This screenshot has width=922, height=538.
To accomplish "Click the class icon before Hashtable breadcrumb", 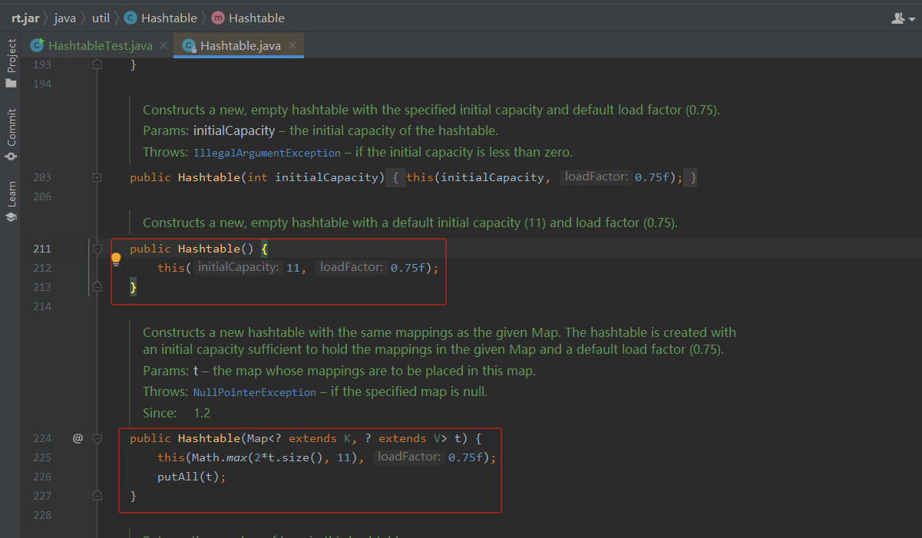I will 130,18.
